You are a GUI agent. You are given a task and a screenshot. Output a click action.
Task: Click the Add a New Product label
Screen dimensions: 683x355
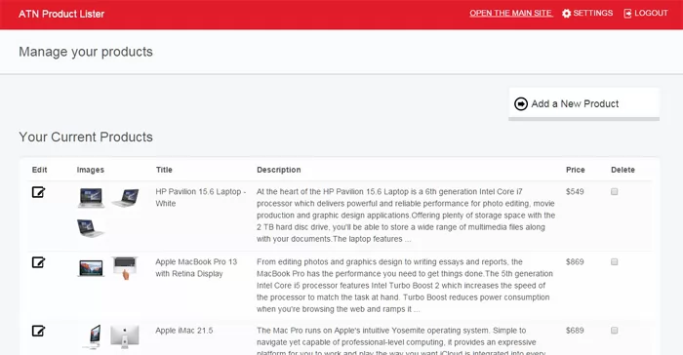tap(575, 104)
